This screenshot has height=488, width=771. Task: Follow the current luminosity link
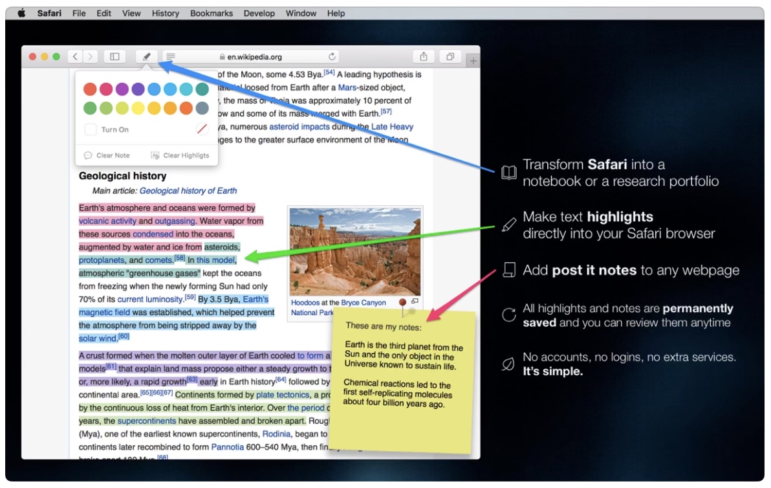[x=150, y=300]
